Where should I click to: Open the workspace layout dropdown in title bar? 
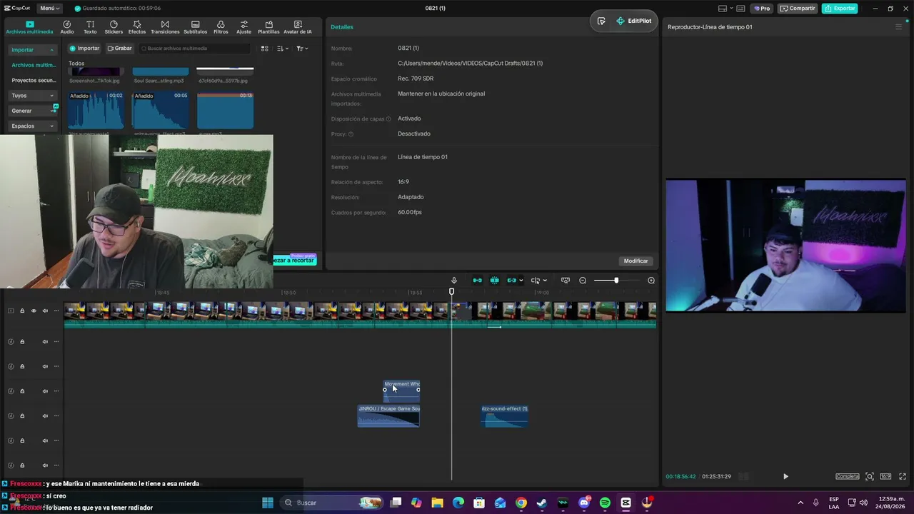click(x=728, y=9)
